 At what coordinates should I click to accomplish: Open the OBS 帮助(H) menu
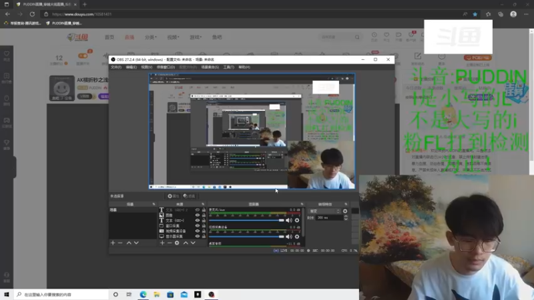tap(244, 67)
